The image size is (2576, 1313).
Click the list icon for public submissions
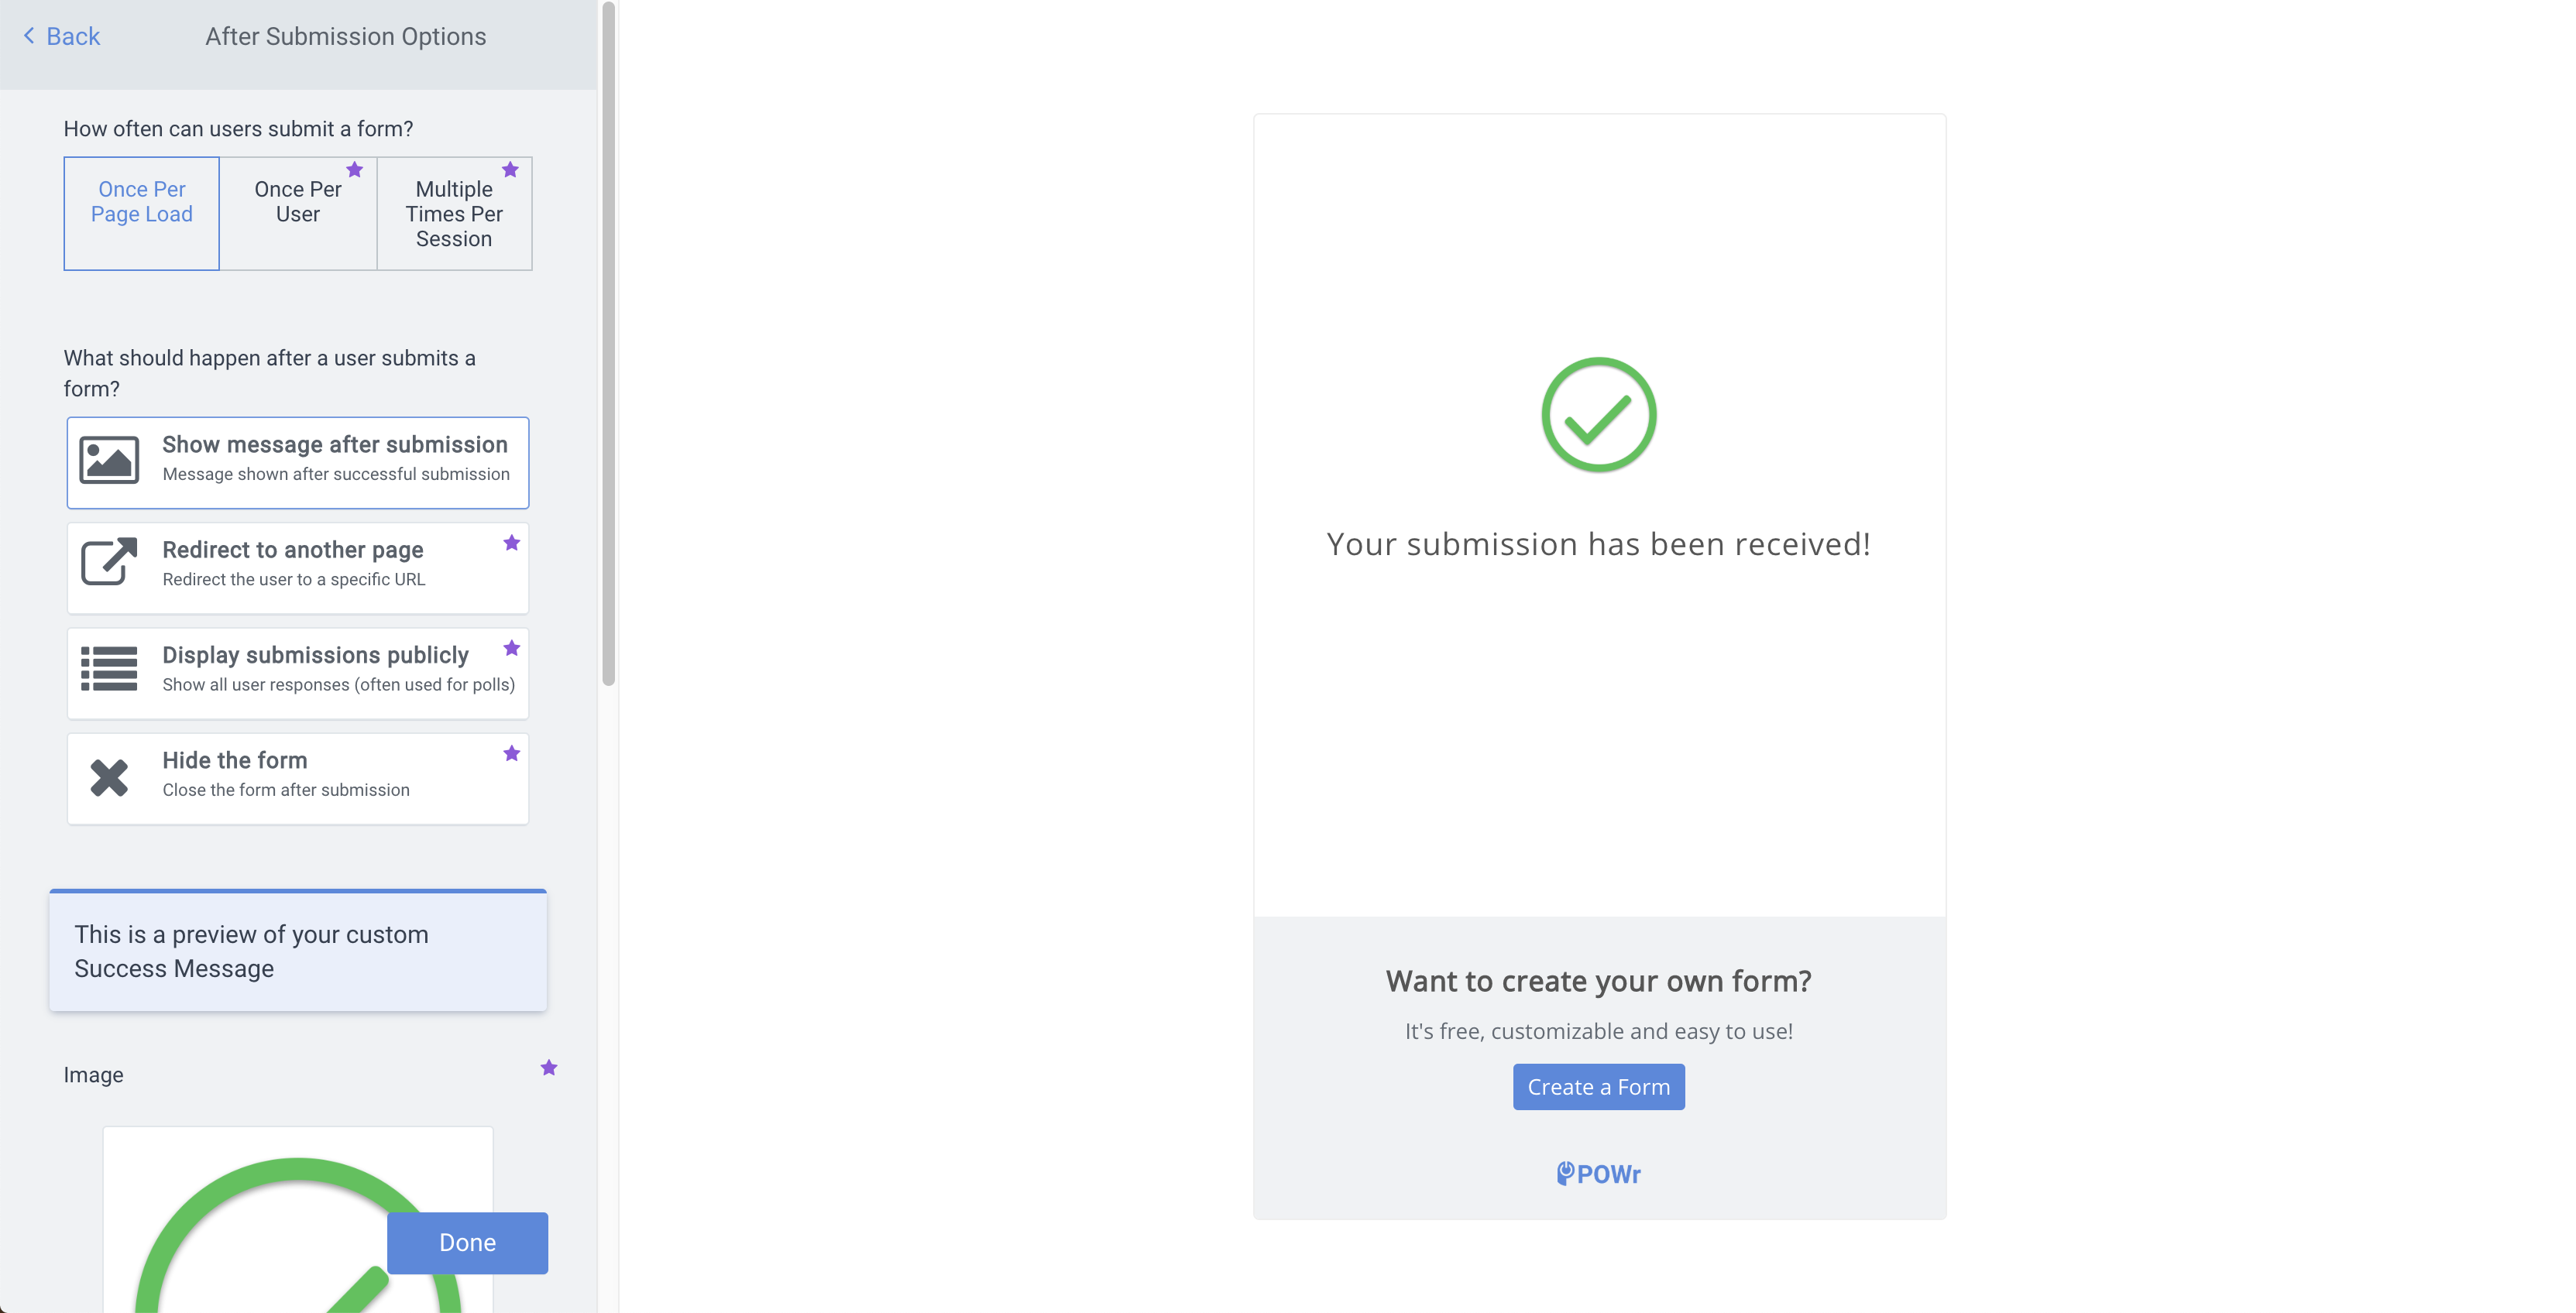pos(109,668)
